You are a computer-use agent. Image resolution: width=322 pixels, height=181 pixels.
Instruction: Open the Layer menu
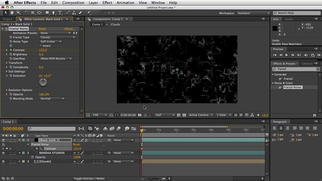[x=93, y=3]
